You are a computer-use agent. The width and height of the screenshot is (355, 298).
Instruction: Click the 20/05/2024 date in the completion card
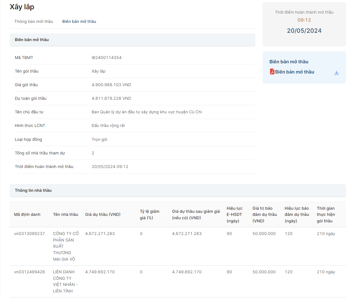click(304, 31)
